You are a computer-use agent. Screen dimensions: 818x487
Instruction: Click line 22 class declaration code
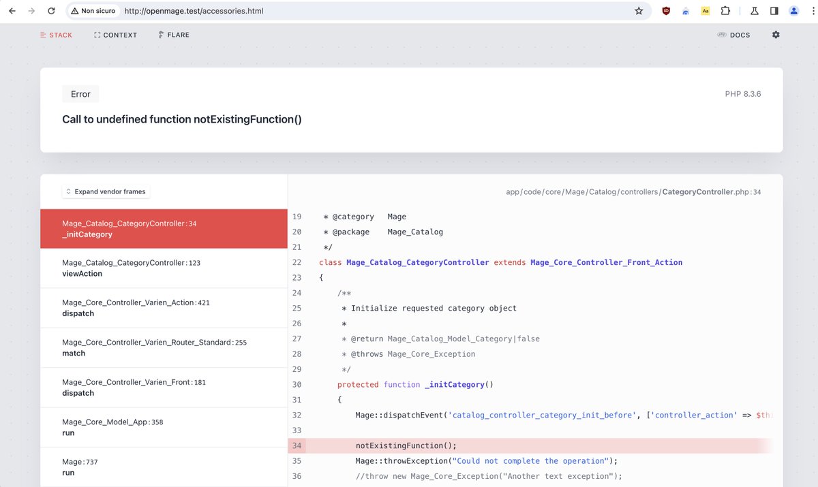tap(500, 262)
